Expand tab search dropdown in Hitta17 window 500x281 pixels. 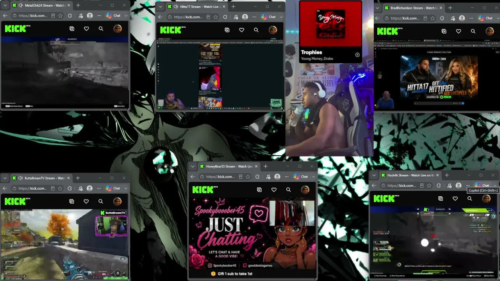tap(160, 7)
